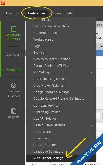Image resolution: width=103 pixels, height=165 pixels.
Task: Expand the Search Safety Settings submenu arrow
Action: 92,125
